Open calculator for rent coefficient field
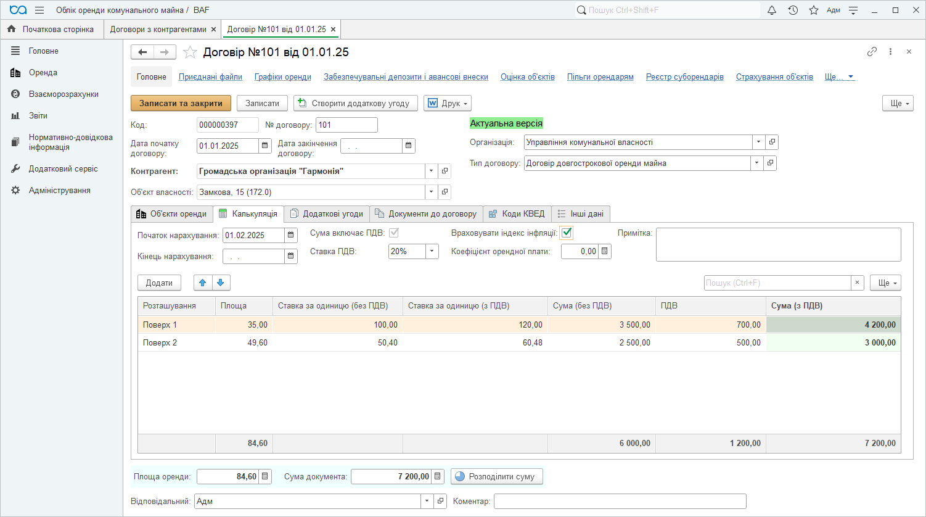 pyautogui.click(x=605, y=251)
